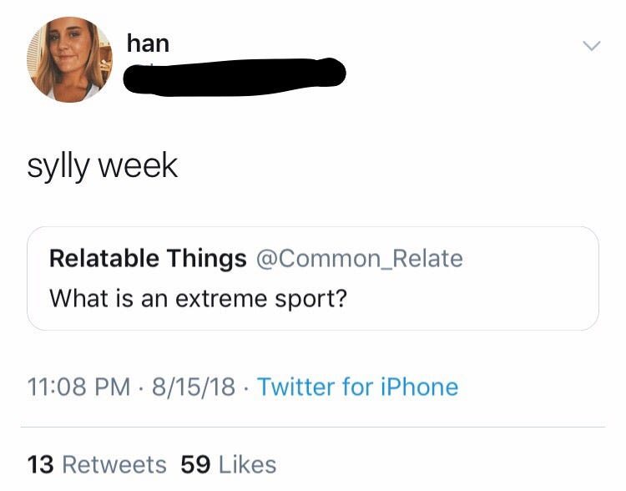Select the tweet text 'sylly week'

tap(102, 165)
